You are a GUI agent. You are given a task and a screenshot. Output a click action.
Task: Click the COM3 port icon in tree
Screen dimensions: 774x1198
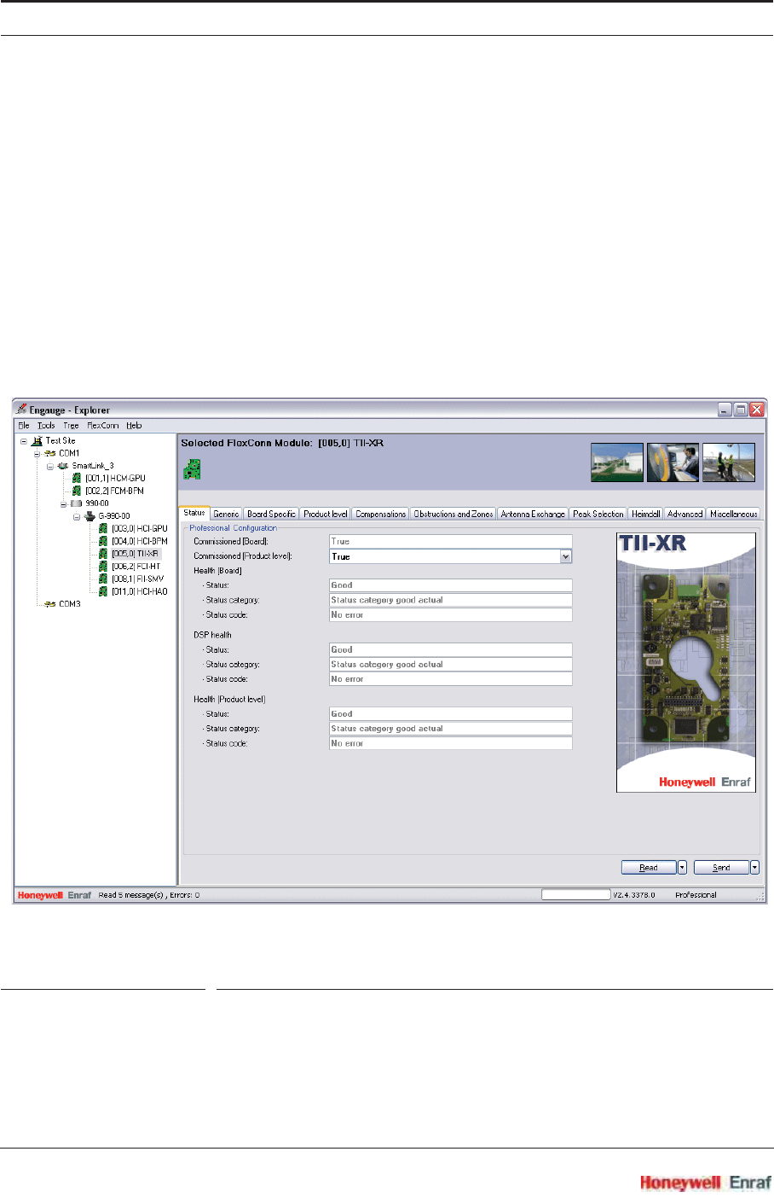(x=50, y=604)
